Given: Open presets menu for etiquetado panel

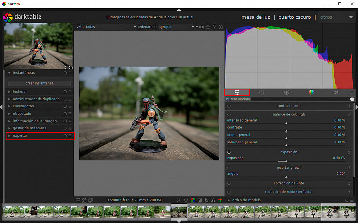Looking at the screenshot, I should coord(70,114).
